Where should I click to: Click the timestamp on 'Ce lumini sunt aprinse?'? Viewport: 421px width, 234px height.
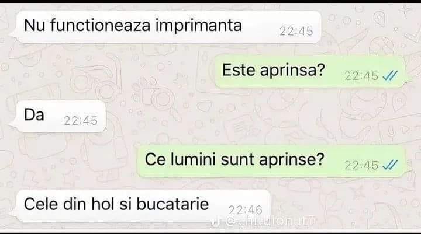pos(361,165)
